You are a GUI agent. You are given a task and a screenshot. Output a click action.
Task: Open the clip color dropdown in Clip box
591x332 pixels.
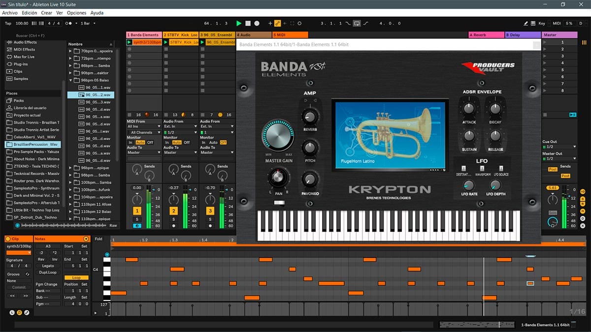(x=19, y=253)
